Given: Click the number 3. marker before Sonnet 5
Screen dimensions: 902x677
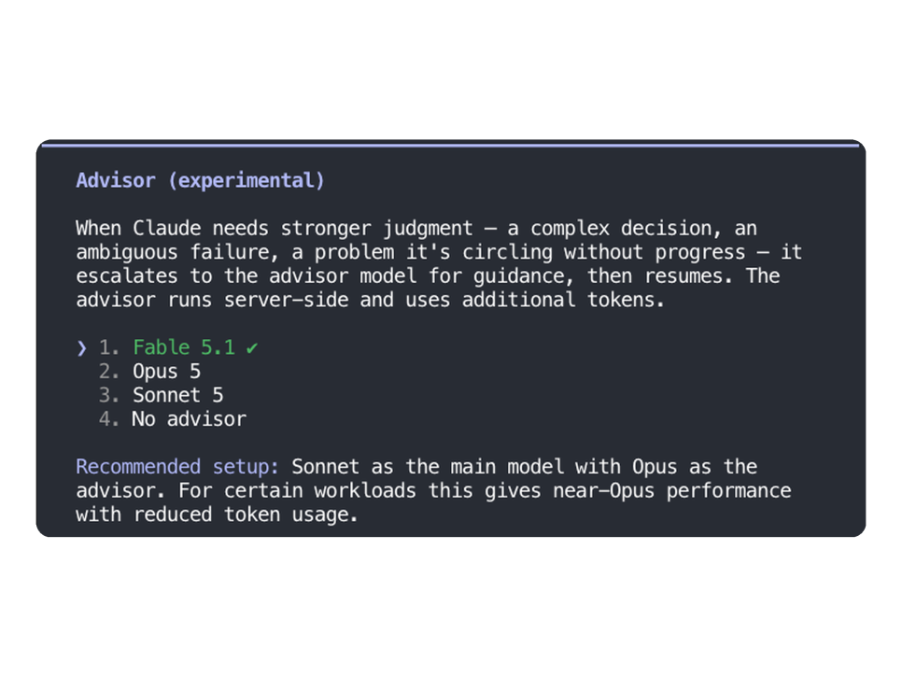Looking at the screenshot, I should pyautogui.click(x=108, y=395).
